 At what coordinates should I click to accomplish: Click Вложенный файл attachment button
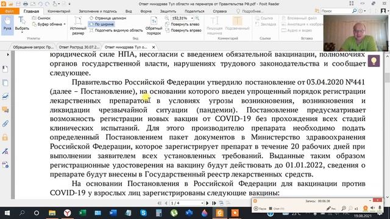(x=299, y=18)
